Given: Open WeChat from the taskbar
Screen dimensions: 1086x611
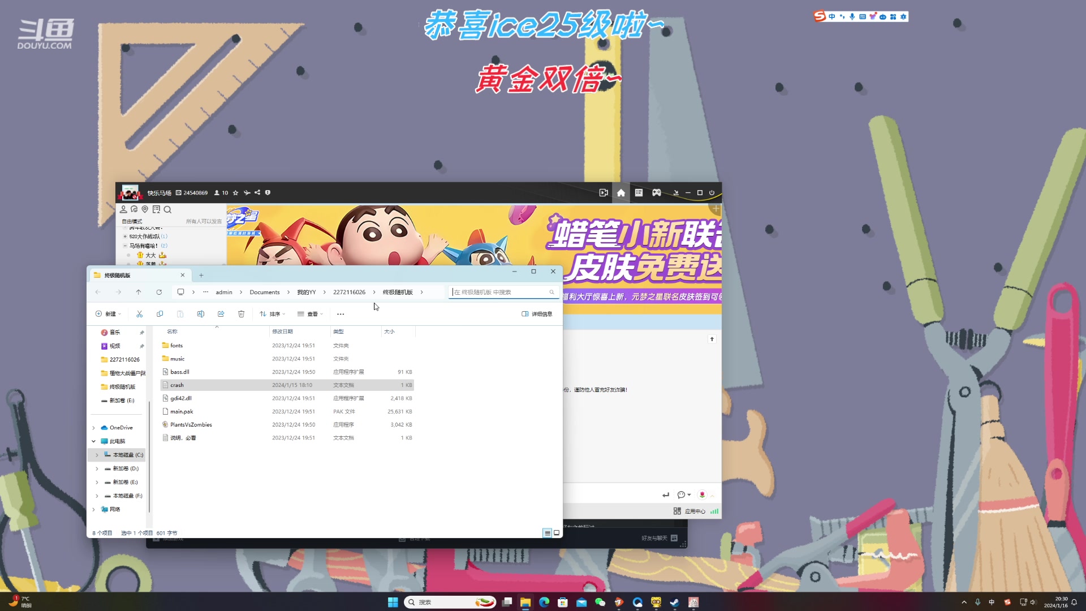Looking at the screenshot, I should tap(600, 602).
